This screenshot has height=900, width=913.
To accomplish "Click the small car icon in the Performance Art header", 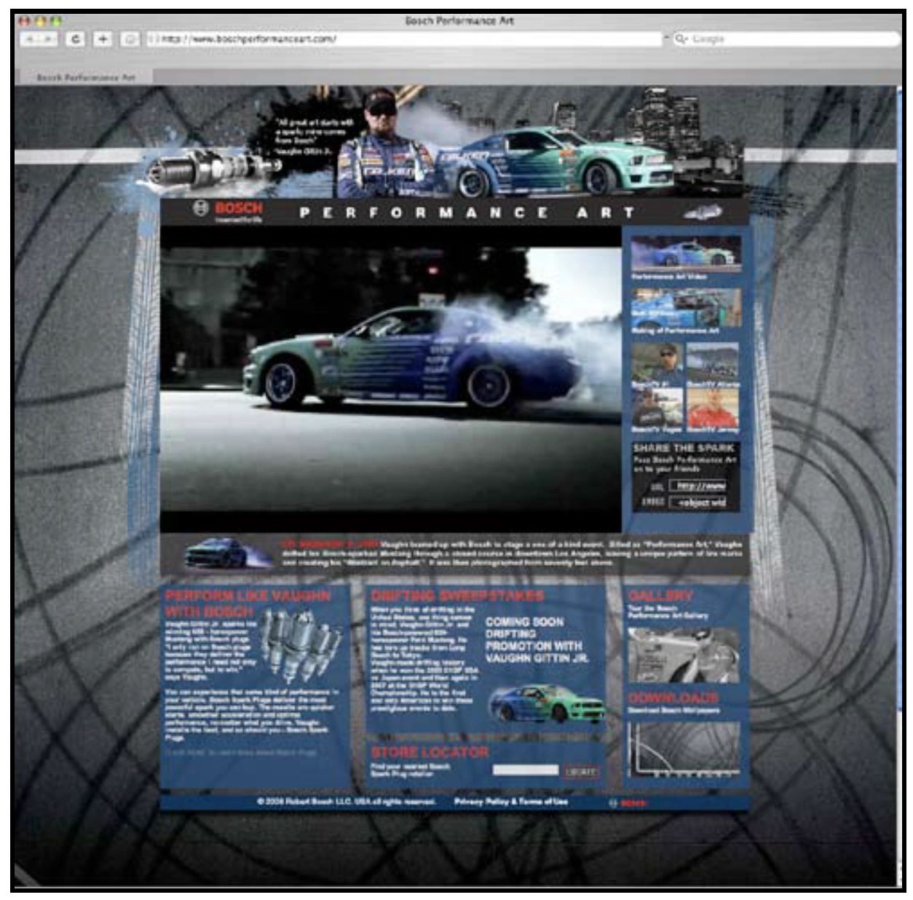I will [703, 213].
